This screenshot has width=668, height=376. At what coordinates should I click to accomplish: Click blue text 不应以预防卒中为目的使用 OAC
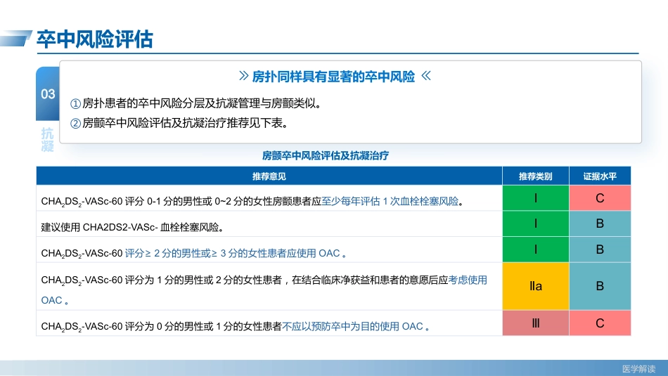pos(353,326)
